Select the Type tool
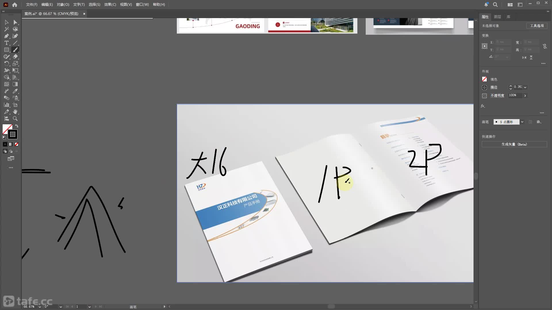Image resolution: width=552 pixels, height=310 pixels. coord(7,43)
